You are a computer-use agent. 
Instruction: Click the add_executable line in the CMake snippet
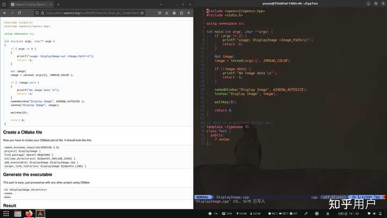pos(41,163)
